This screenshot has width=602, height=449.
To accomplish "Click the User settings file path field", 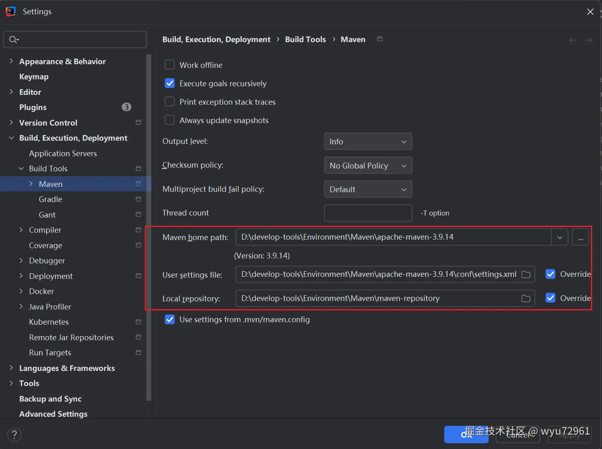I will (385, 274).
